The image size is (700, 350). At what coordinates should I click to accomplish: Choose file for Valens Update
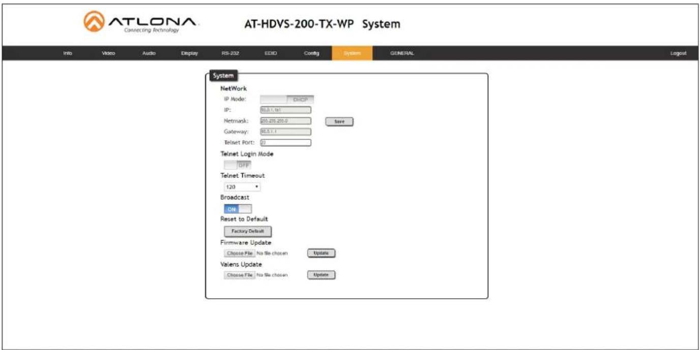click(x=240, y=275)
